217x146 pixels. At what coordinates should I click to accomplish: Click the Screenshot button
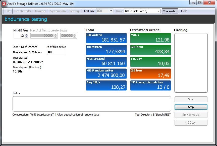(170, 11)
